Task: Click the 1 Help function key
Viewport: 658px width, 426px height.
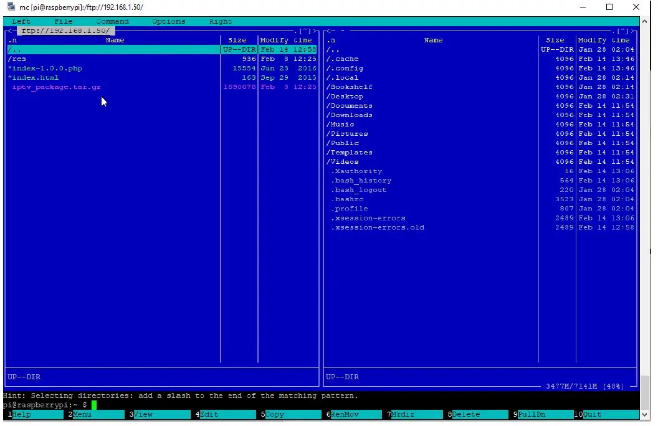Action: point(36,414)
